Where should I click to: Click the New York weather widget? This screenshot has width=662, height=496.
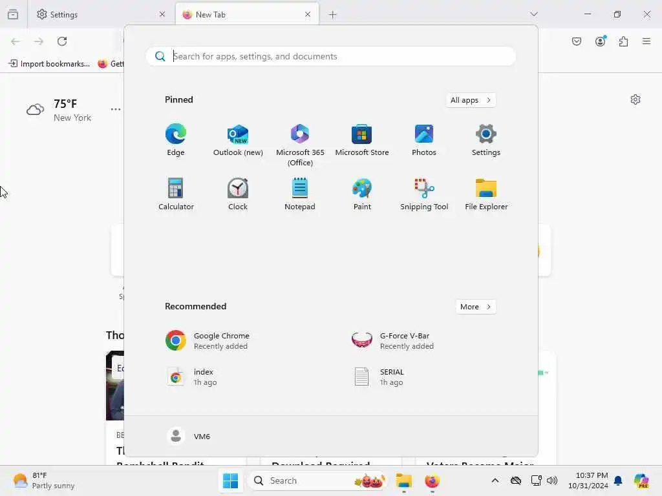pos(59,110)
